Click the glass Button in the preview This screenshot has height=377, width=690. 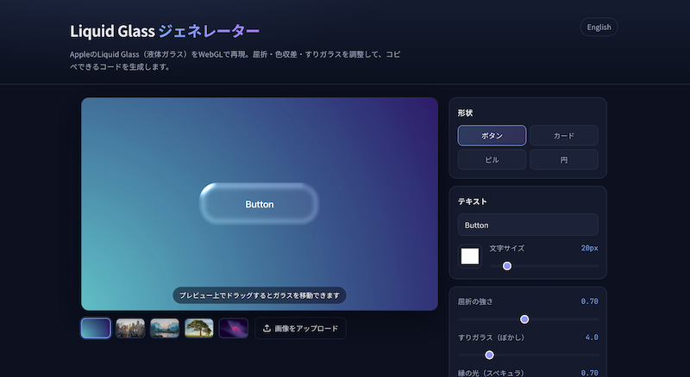[260, 204]
